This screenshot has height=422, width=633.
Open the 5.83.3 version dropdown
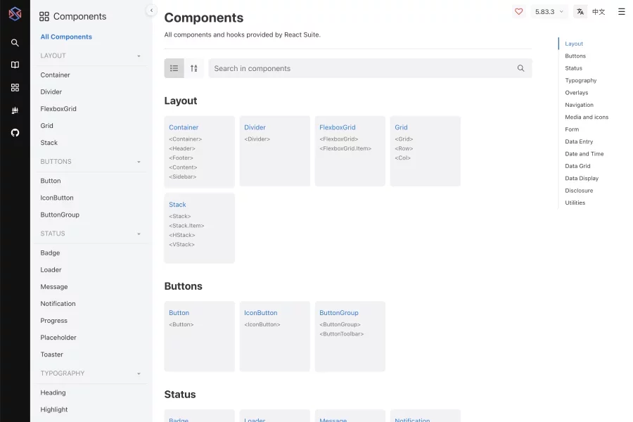[x=549, y=12]
